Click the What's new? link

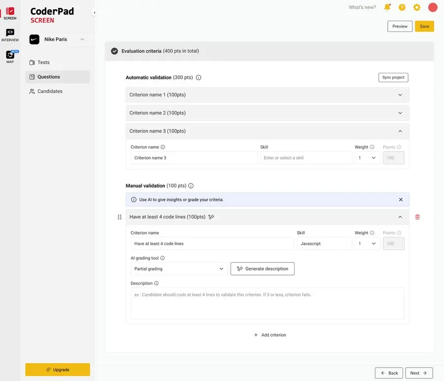tap(362, 7)
